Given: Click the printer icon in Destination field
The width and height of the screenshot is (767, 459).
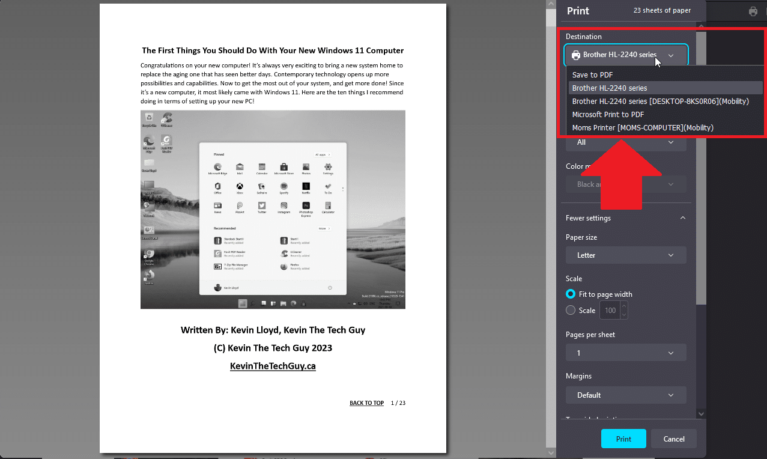Looking at the screenshot, I should 576,55.
